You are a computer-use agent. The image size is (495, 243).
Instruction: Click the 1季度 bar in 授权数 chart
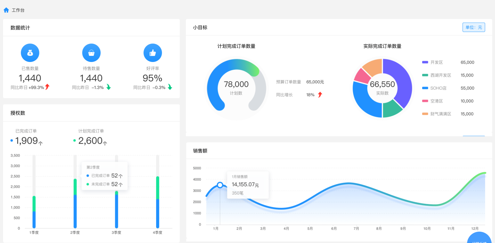[x=34, y=212]
